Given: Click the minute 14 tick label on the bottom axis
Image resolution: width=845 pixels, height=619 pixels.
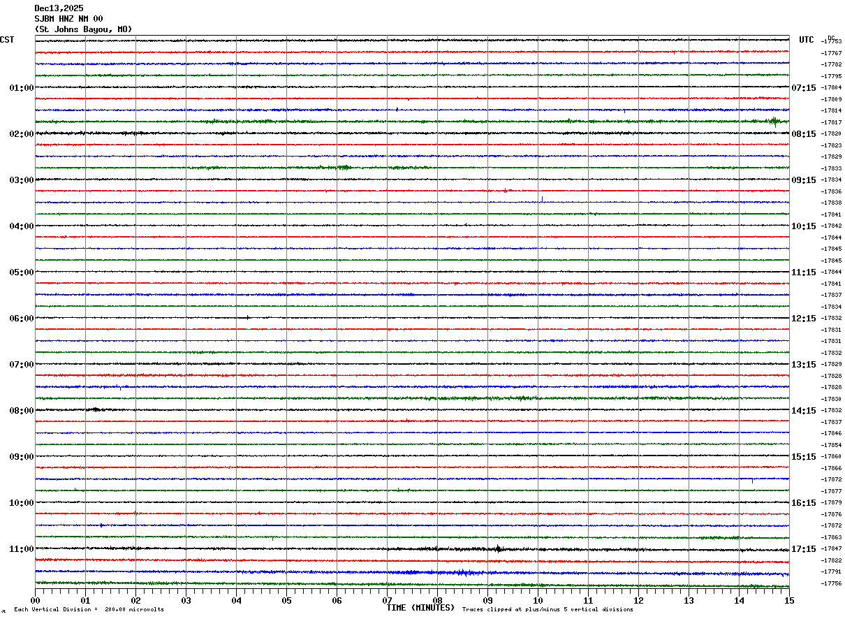Looking at the screenshot, I should 739,600.
